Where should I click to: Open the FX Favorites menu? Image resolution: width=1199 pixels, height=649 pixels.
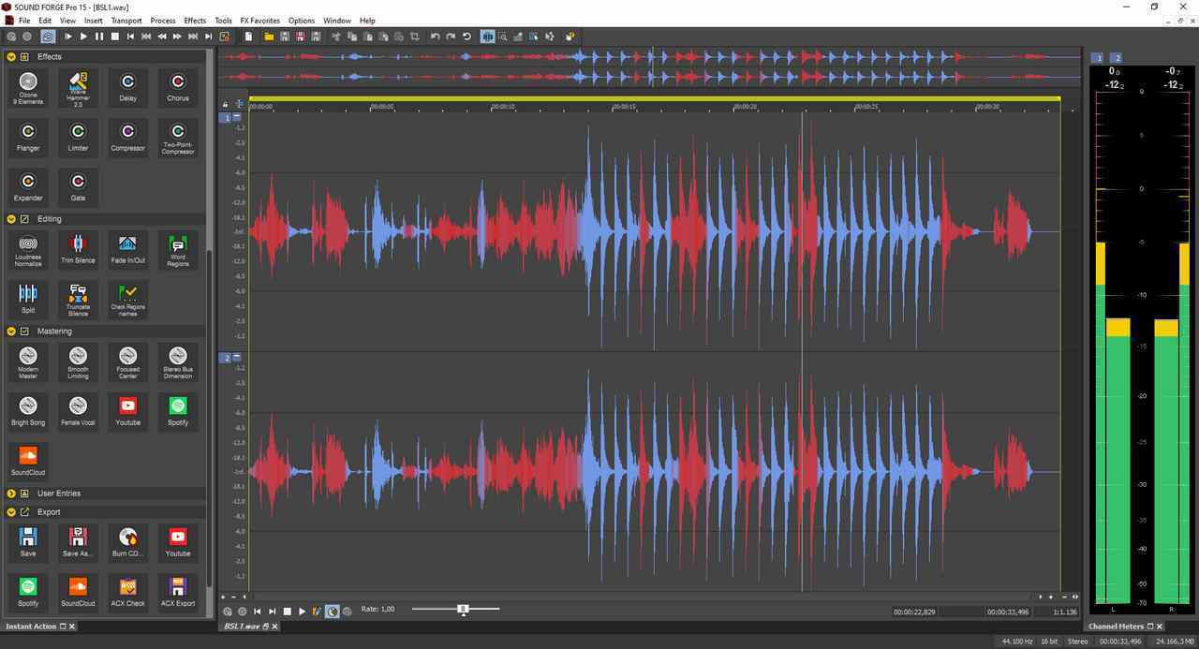click(x=259, y=20)
